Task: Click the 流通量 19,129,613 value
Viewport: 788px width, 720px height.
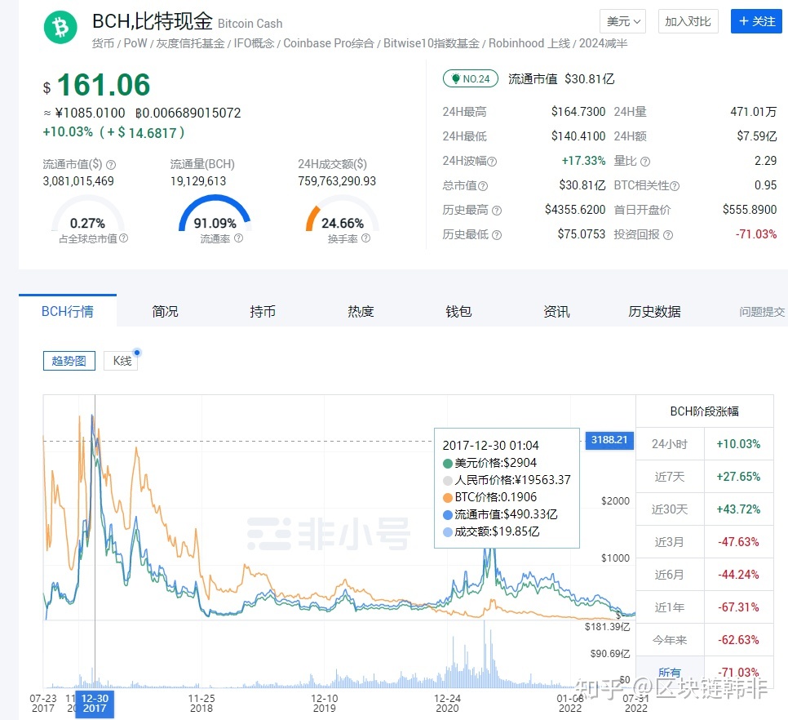Action: 198,181
